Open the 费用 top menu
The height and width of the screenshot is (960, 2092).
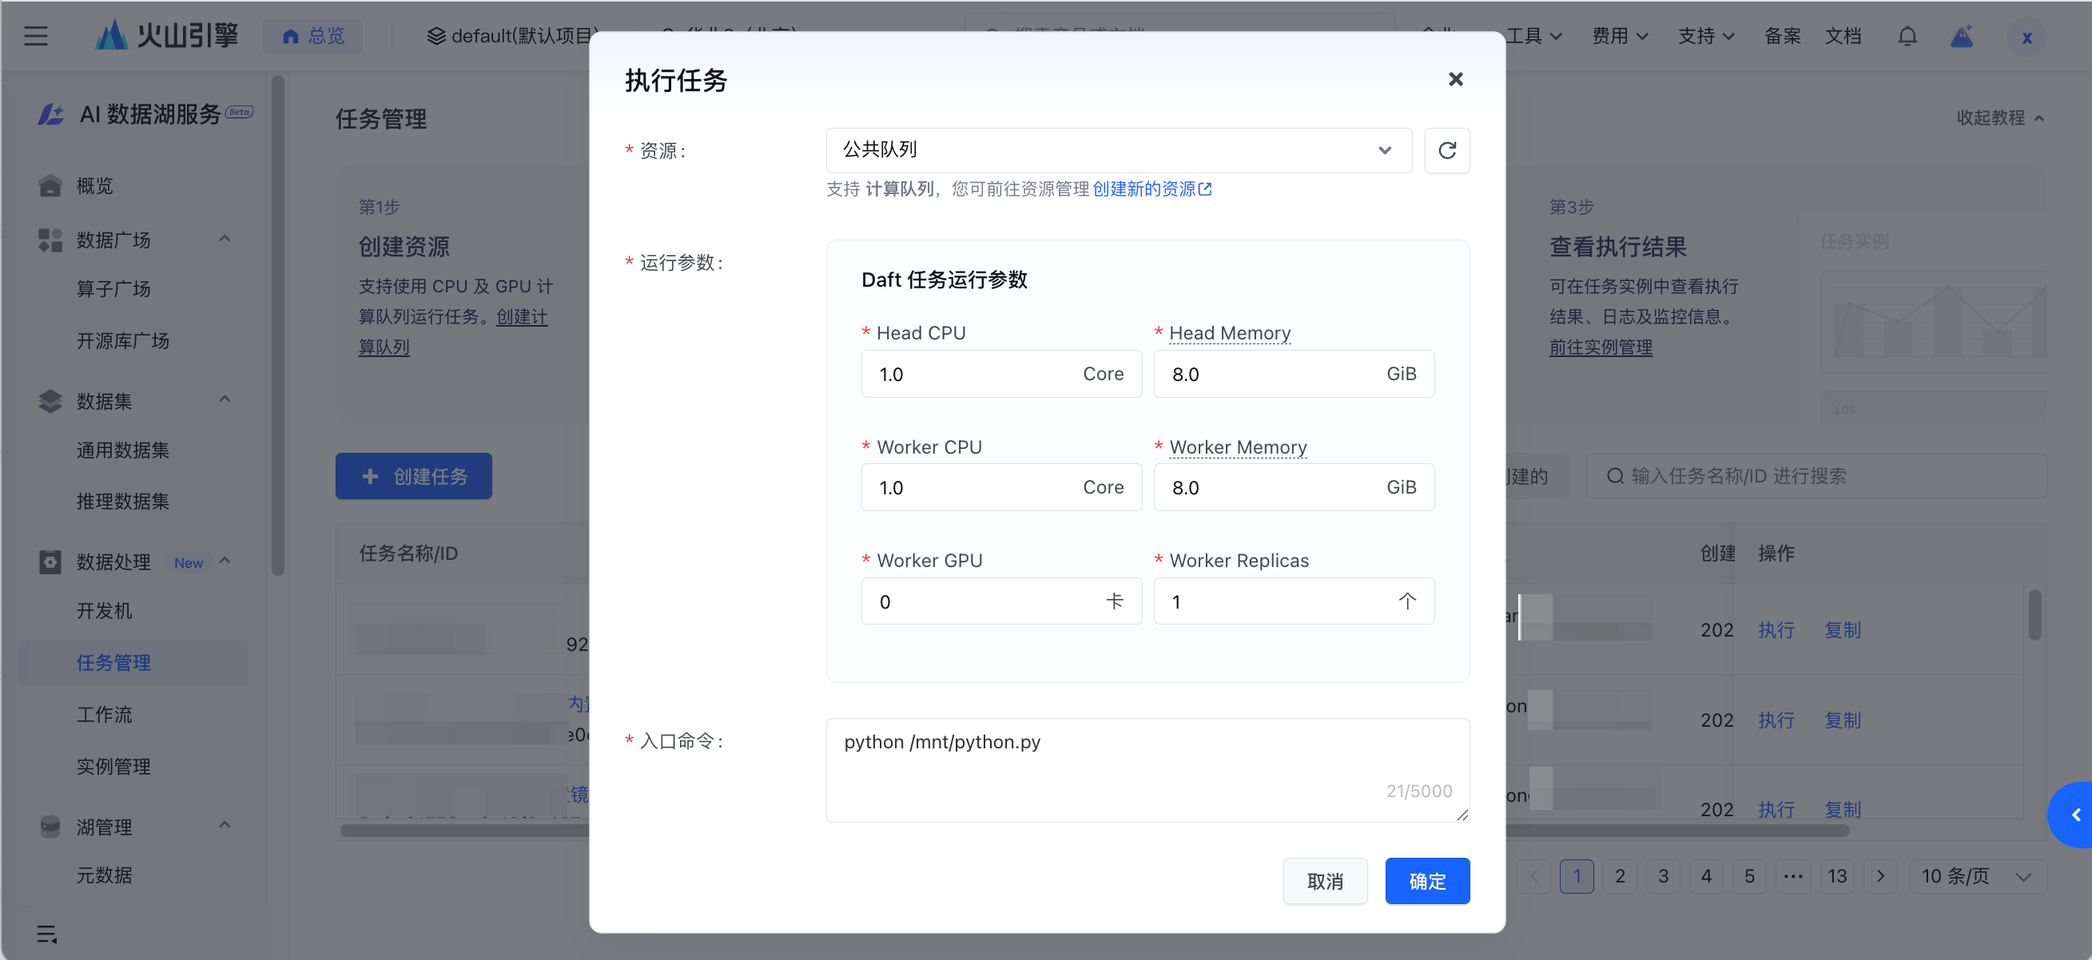(1618, 37)
